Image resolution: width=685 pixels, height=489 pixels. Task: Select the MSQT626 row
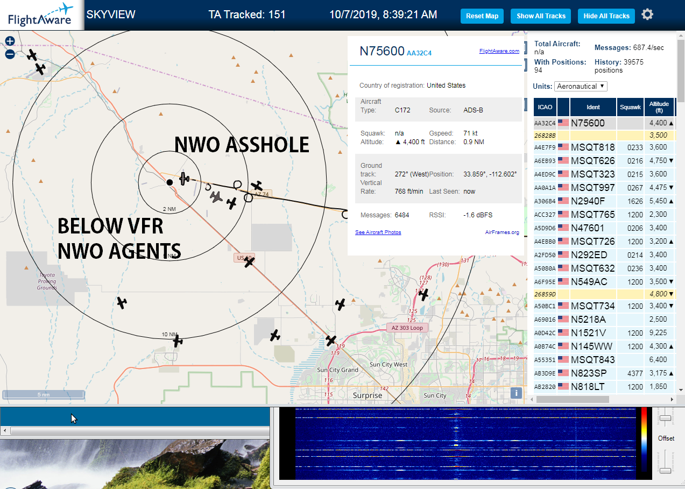(x=604, y=161)
